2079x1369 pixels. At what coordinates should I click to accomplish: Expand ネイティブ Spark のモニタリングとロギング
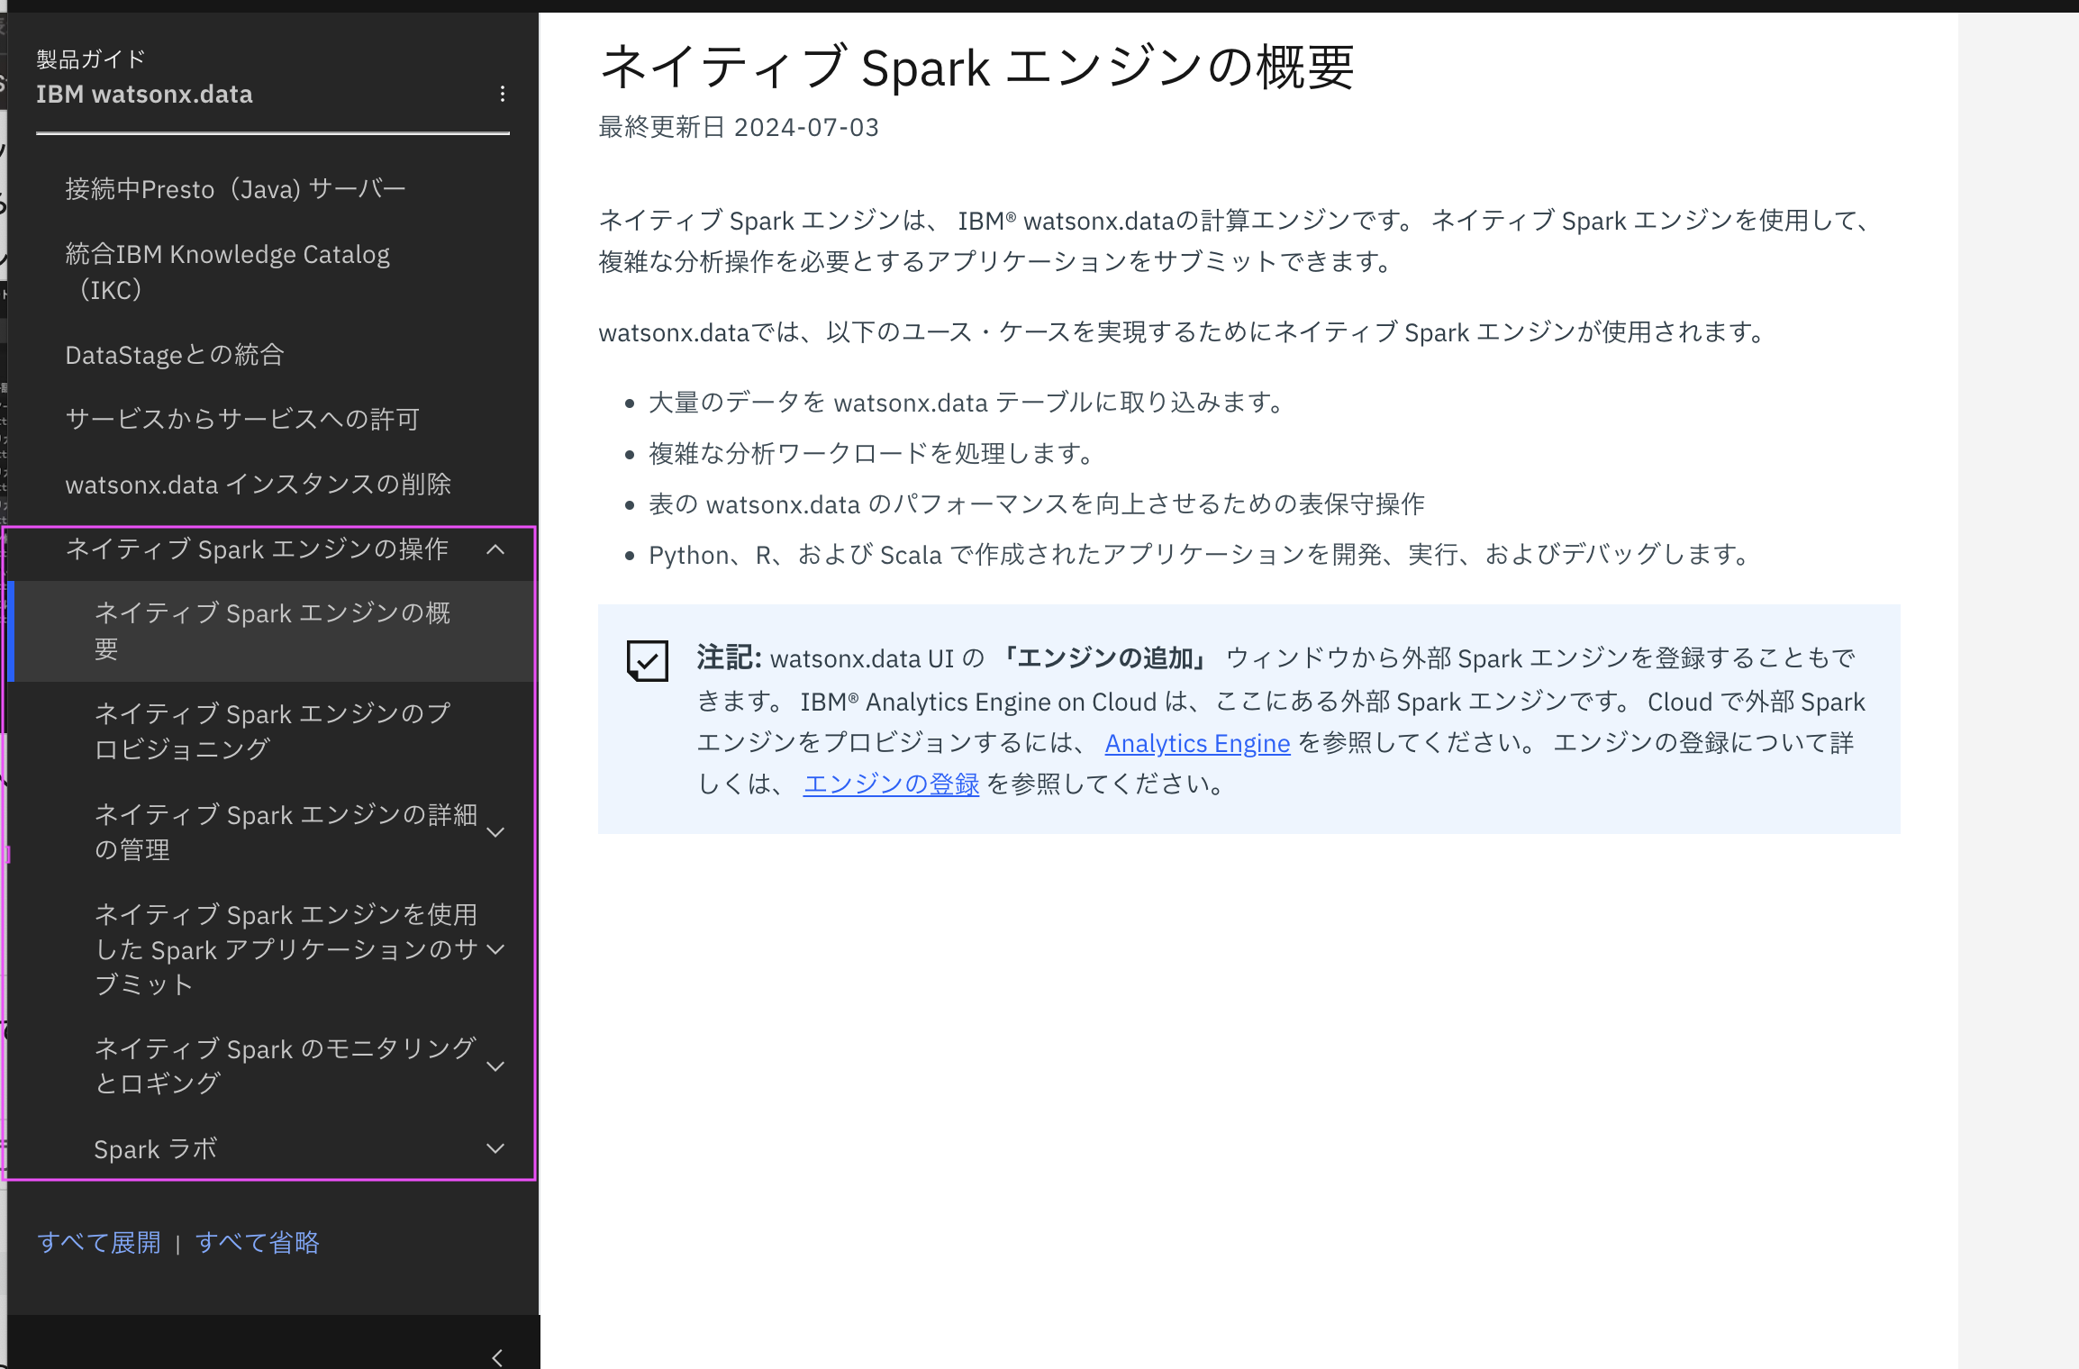pyautogui.click(x=495, y=1066)
